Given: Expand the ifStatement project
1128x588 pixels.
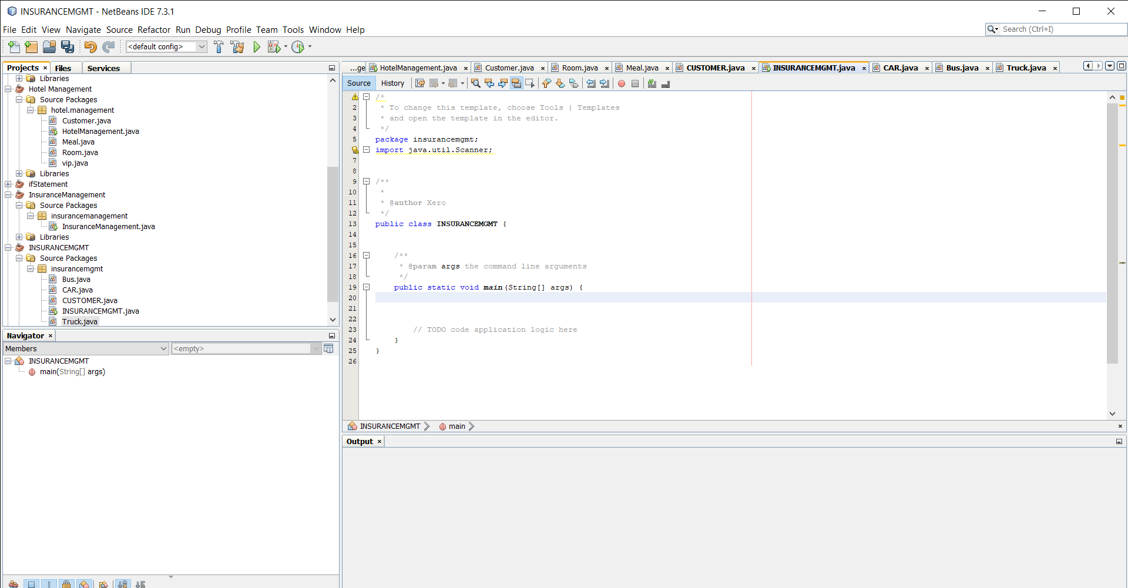Looking at the screenshot, I should point(8,184).
